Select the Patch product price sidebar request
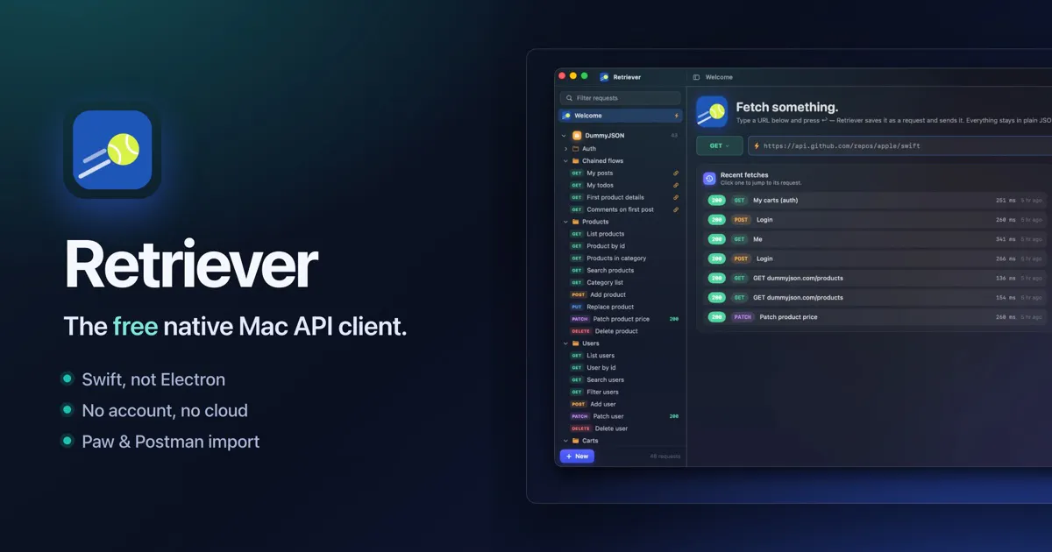This screenshot has height=552, width=1052. pos(620,319)
